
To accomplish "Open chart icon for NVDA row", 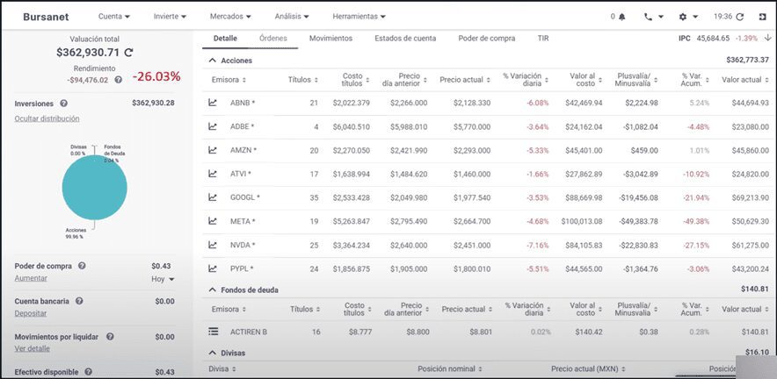I will pos(213,245).
